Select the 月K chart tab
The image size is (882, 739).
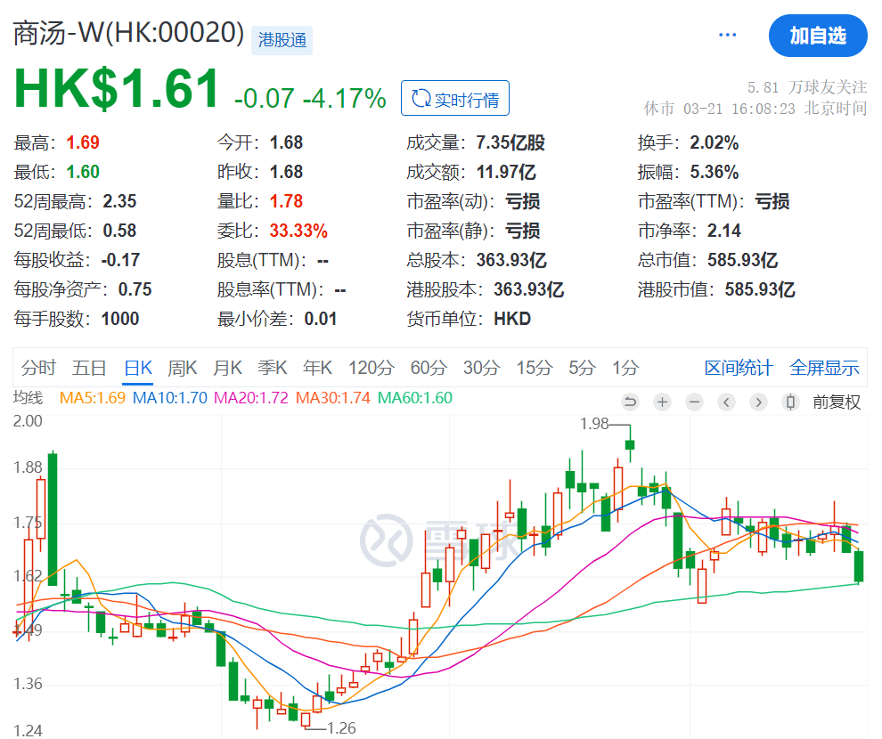click(227, 368)
